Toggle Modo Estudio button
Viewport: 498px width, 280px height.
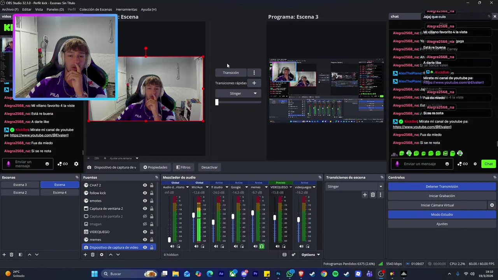(x=442, y=214)
